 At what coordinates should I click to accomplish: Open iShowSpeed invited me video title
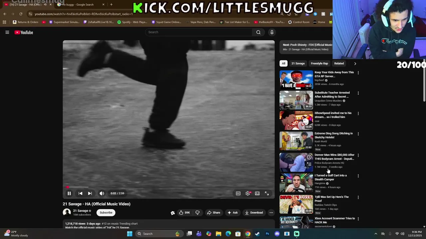(333, 115)
